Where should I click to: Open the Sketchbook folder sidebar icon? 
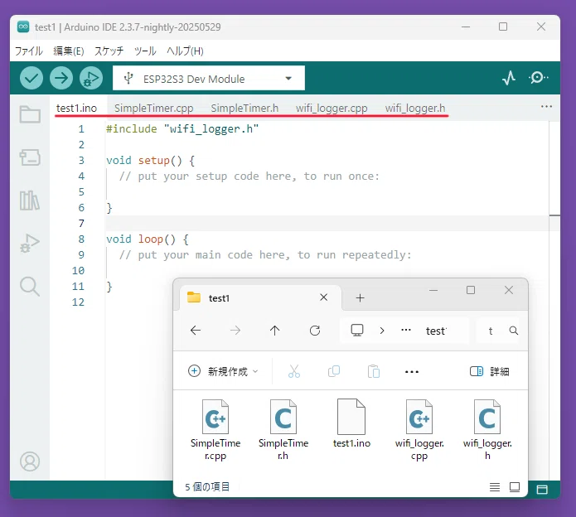[x=30, y=114]
